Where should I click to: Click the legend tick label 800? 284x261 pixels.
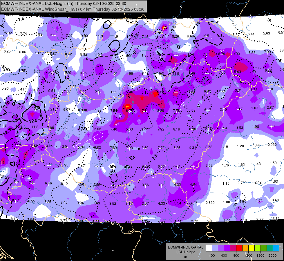coord(236,255)
